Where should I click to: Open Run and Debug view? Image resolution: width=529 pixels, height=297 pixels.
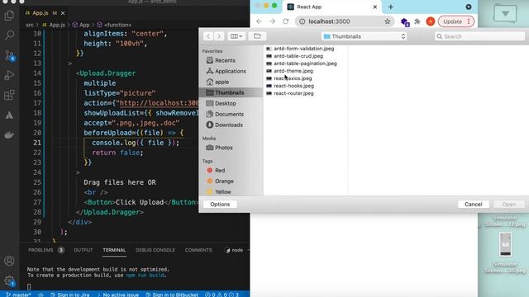click(9, 75)
